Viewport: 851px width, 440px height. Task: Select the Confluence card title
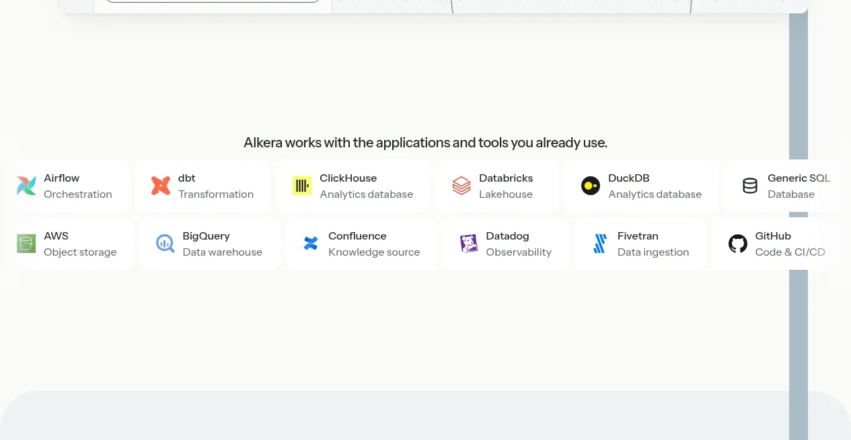point(358,236)
